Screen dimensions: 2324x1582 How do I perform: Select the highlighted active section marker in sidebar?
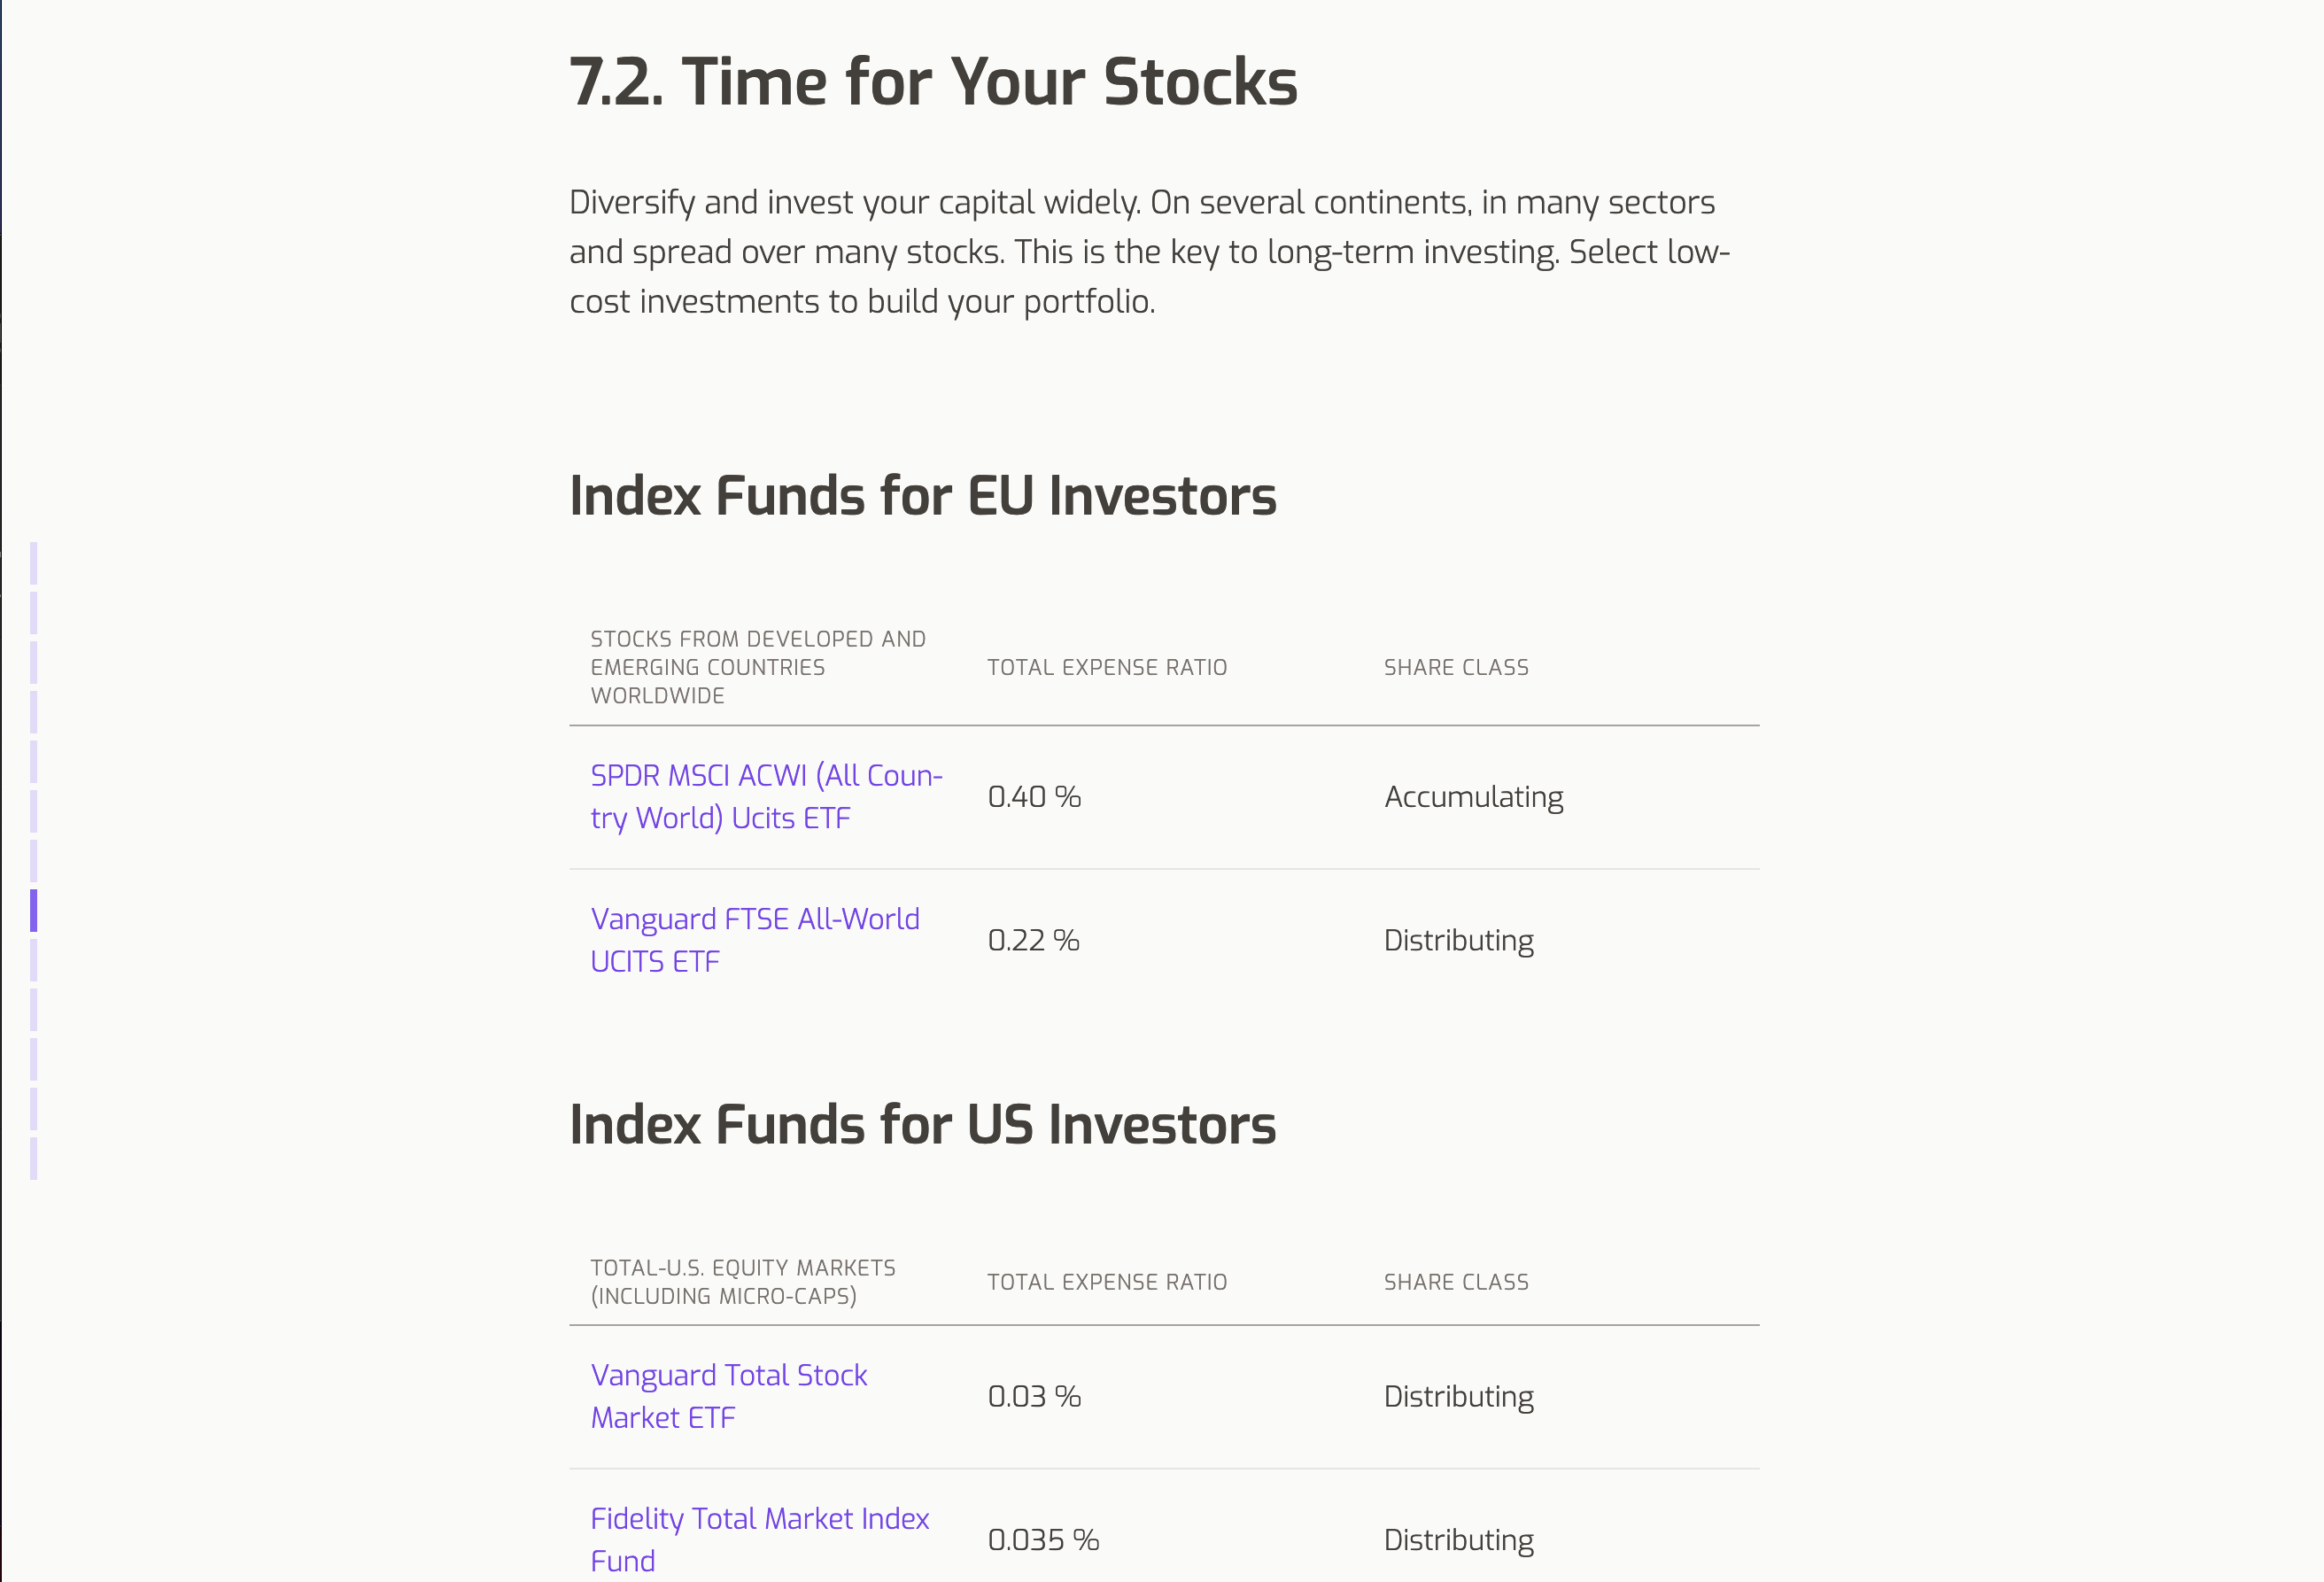pyautogui.click(x=34, y=910)
